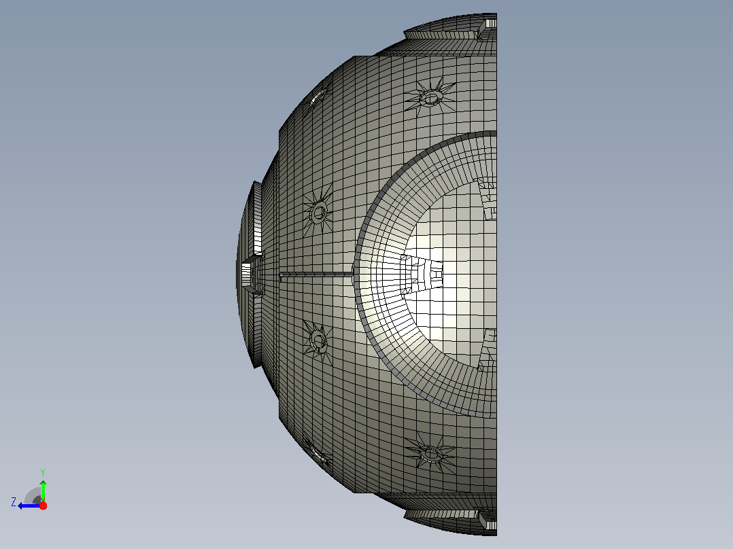The width and height of the screenshot is (733, 549).
Task: Click the red X axis dot on the triad
Action: (43, 506)
